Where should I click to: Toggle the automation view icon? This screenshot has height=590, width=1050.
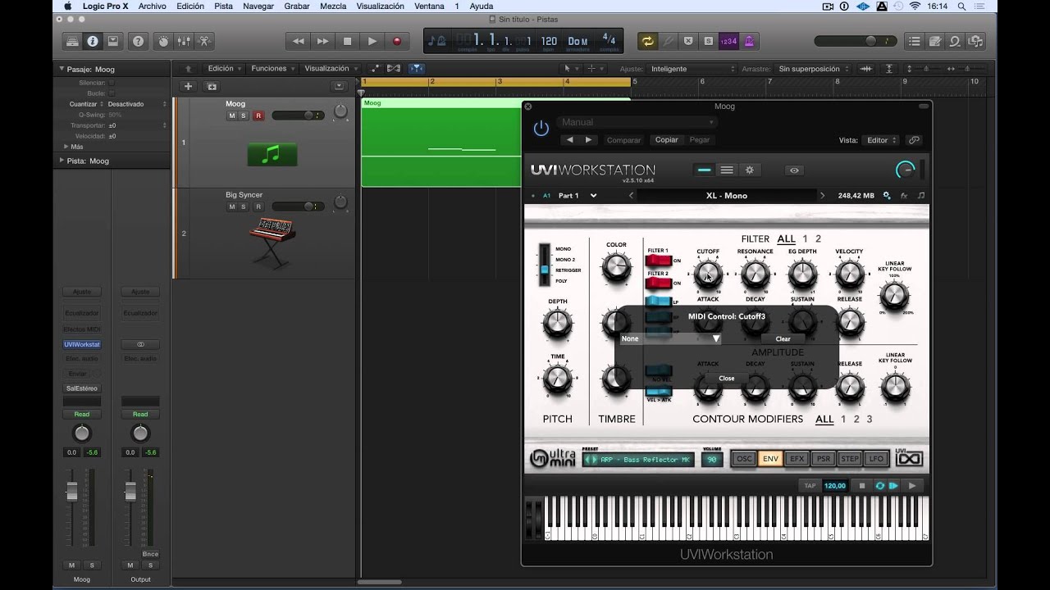375,69
